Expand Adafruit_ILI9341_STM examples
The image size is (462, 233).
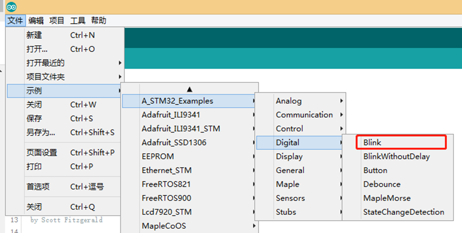(189, 129)
